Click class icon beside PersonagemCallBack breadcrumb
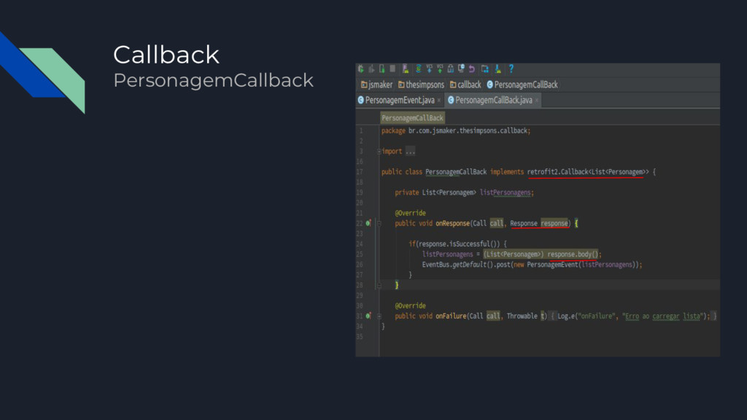 tap(489, 85)
